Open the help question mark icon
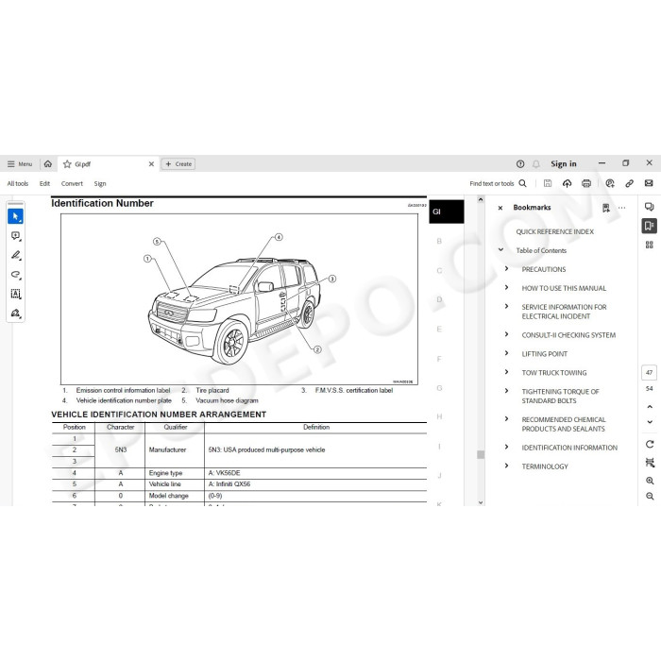 pyautogui.click(x=520, y=164)
